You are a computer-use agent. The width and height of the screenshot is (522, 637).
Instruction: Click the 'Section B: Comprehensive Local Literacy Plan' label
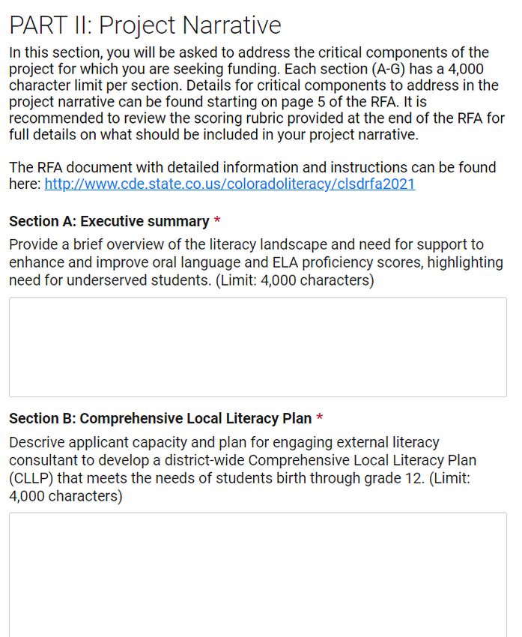click(x=160, y=418)
